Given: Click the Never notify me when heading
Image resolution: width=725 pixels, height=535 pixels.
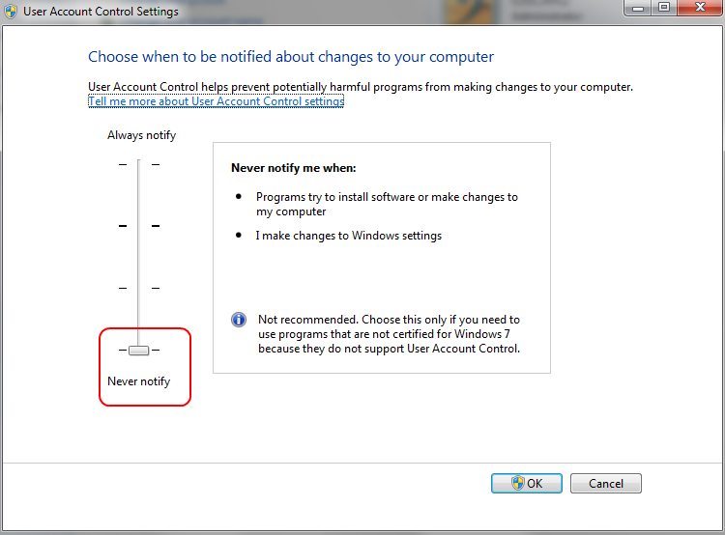Looking at the screenshot, I should pyautogui.click(x=293, y=168).
